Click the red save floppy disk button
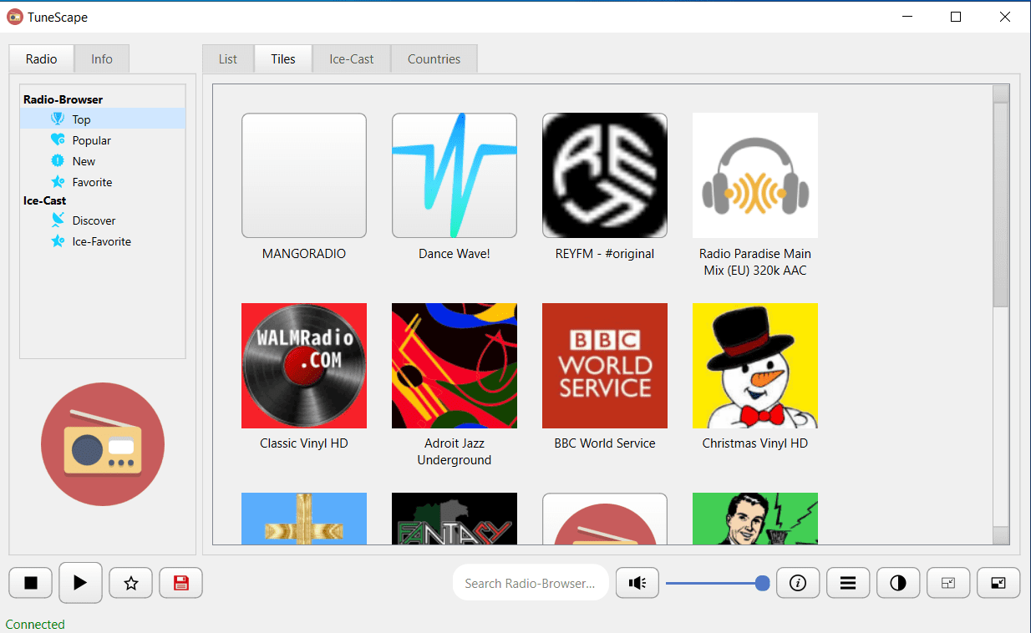This screenshot has height=633, width=1031. 181,583
